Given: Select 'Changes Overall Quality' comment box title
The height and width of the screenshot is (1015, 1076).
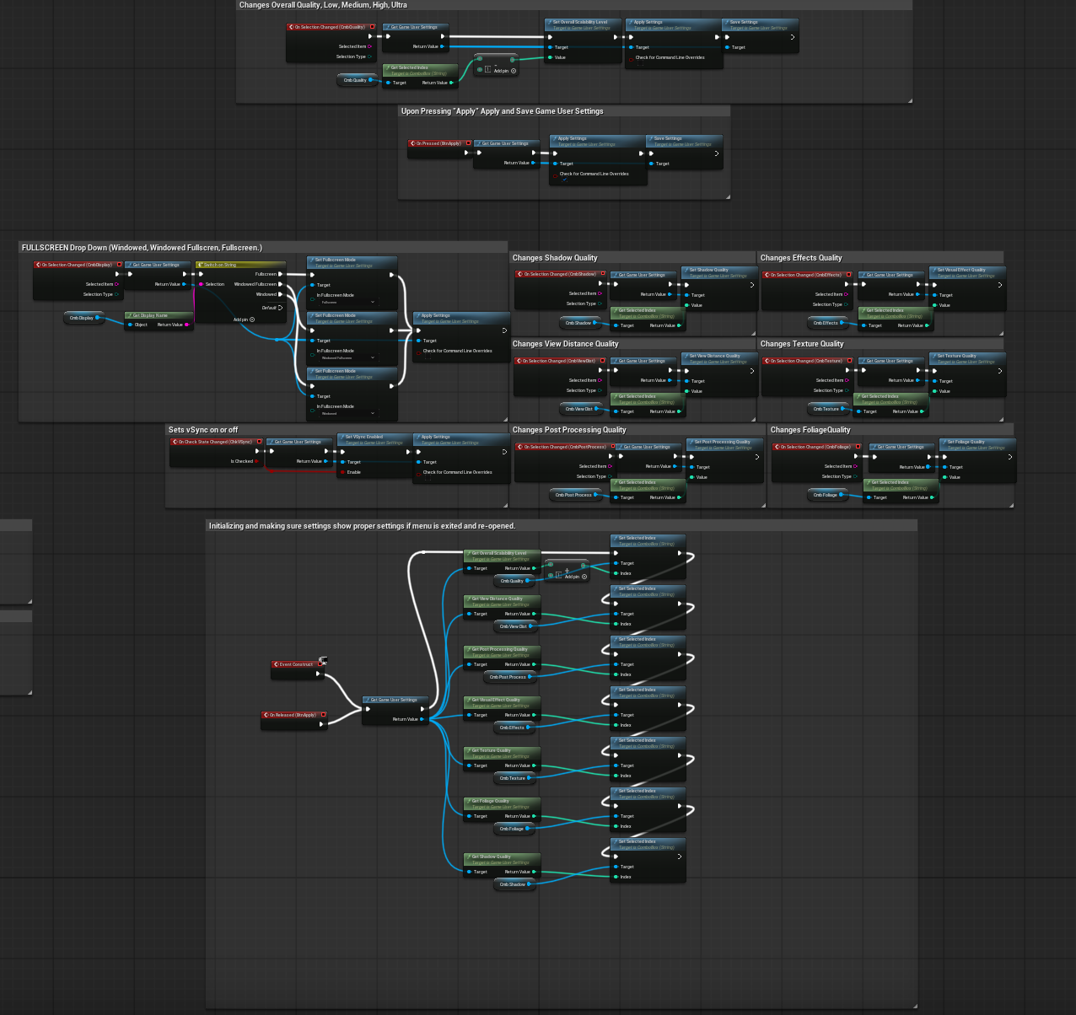Looking at the screenshot, I should [323, 5].
